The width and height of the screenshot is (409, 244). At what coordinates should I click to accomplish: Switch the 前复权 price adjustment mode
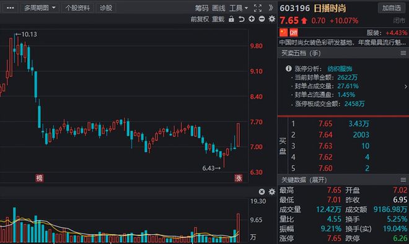(200, 19)
